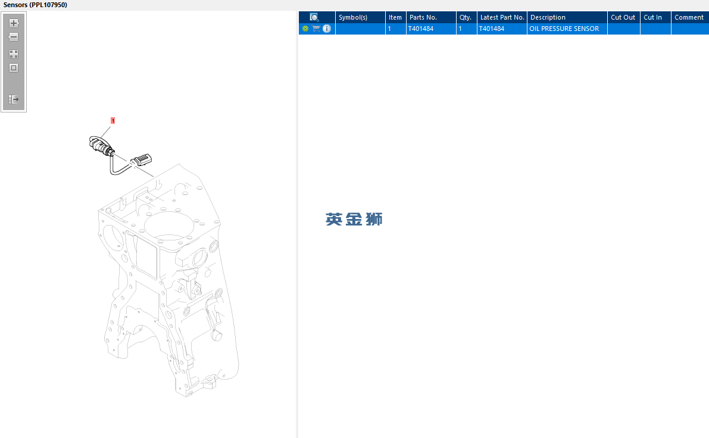This screenshot has width=709, height=438.
Task: Sort by Latest Part No. column header
Action: point(502,17)
